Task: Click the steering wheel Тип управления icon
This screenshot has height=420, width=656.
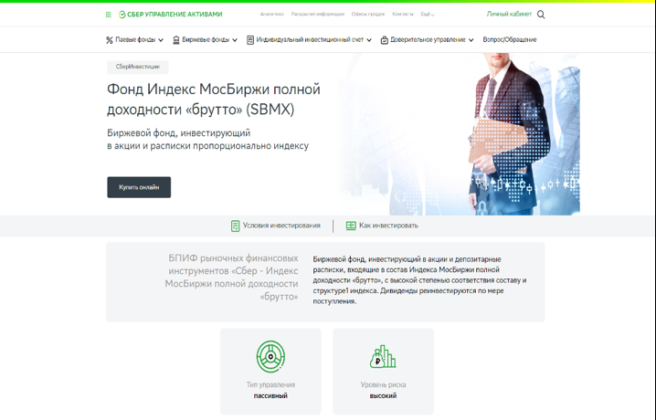Action: click(270, 356)
